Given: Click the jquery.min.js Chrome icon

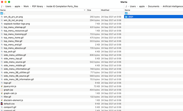Looking at the screenshot, I should [x=2, y=86].
